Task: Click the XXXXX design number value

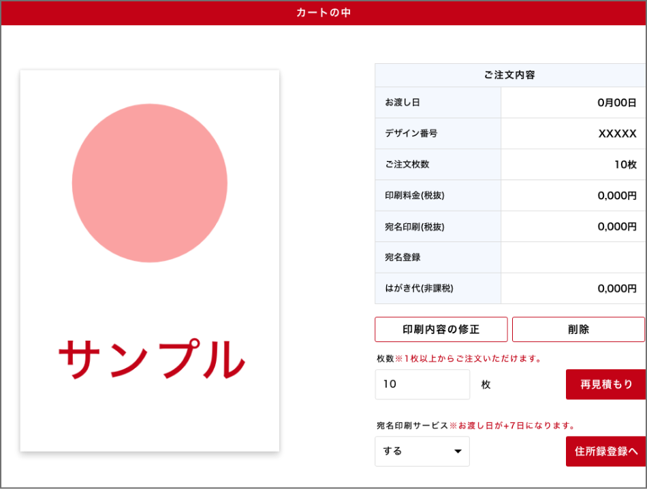Action: [617, 133]
